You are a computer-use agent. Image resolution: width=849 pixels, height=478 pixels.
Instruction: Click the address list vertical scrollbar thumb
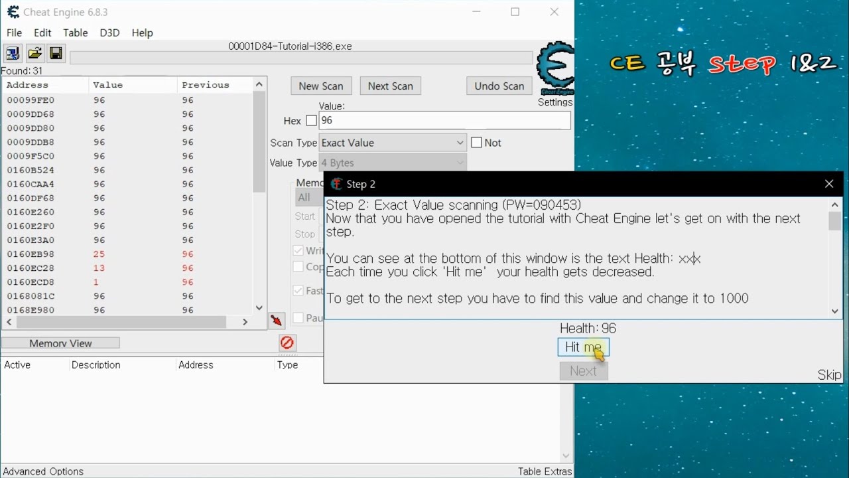pos(259,141)
